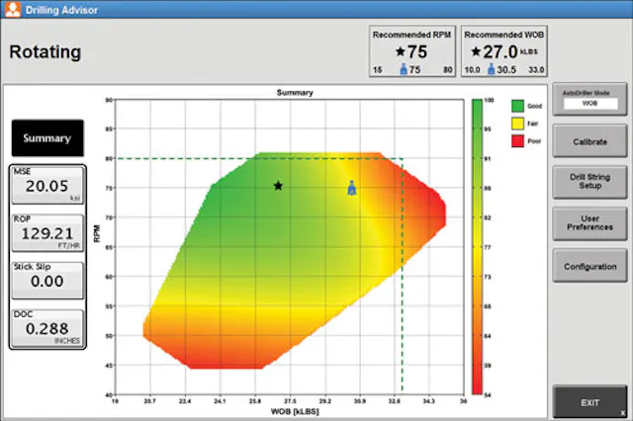Click the star icon beside Recommended RPM 75
Screen dimensions: 633x421
coord(401,51)
